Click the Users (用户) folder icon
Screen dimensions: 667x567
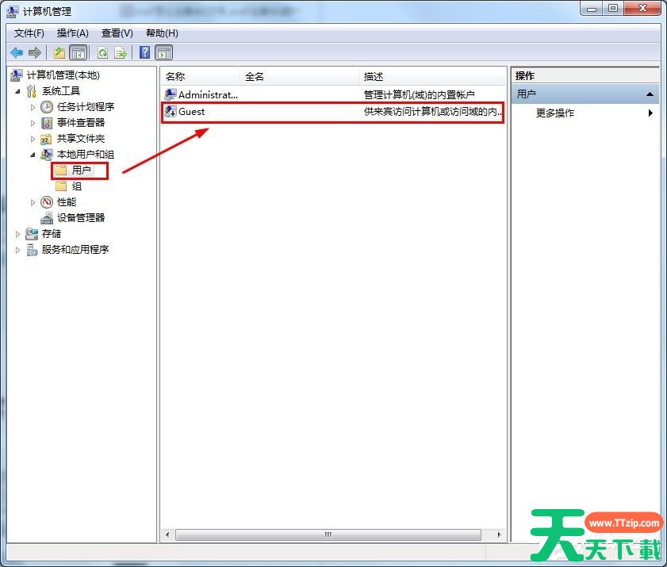click(x=61, y=170)
